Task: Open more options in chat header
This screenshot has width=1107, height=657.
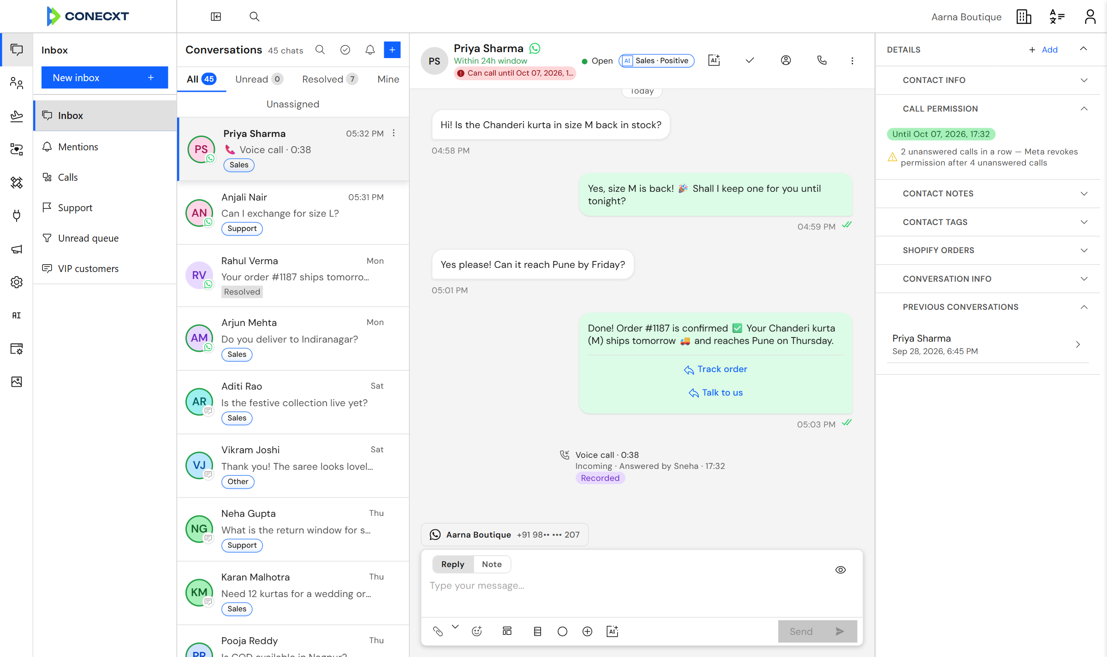Action: [x=852, y=60]
